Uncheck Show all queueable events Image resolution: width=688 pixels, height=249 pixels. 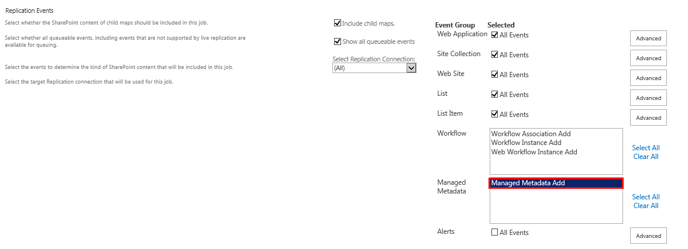[x=338, y=41]
